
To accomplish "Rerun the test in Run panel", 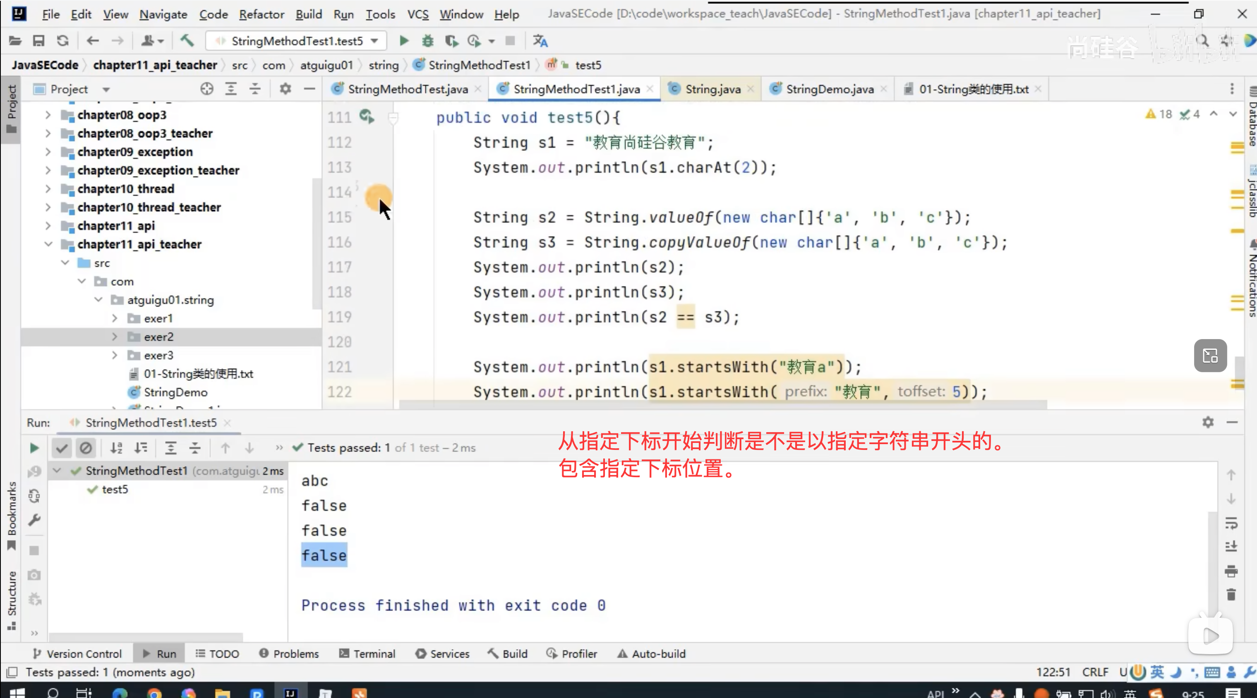I will coord(34,448).
